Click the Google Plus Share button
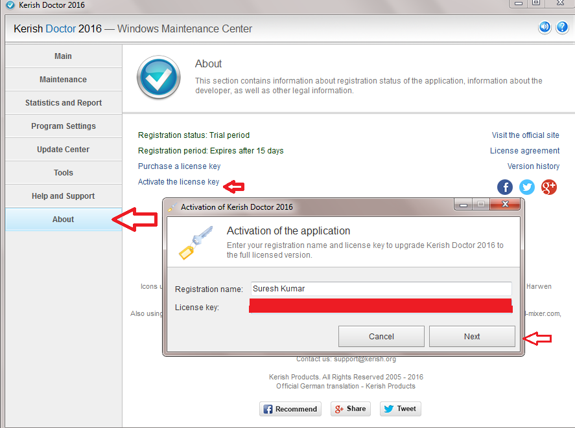The width and height of the screenshot is (575, 428). coord(351,409)
